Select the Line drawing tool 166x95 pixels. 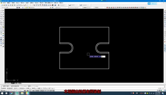1,11
